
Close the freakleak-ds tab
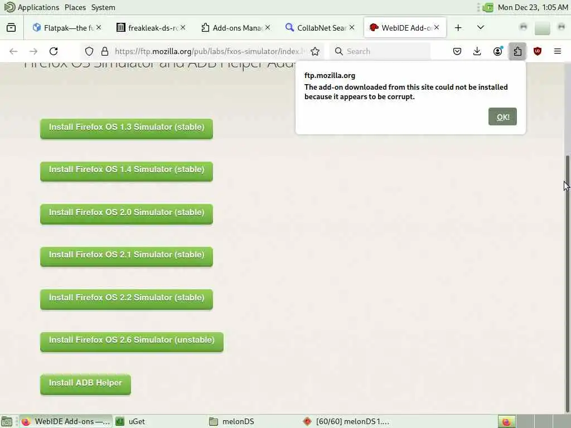coord(183,27)
